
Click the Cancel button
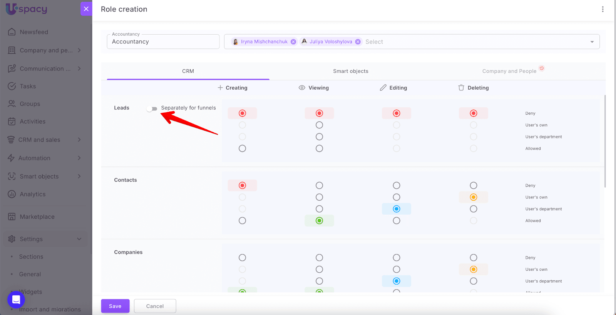pyautogui.click(x=155, y=306)
